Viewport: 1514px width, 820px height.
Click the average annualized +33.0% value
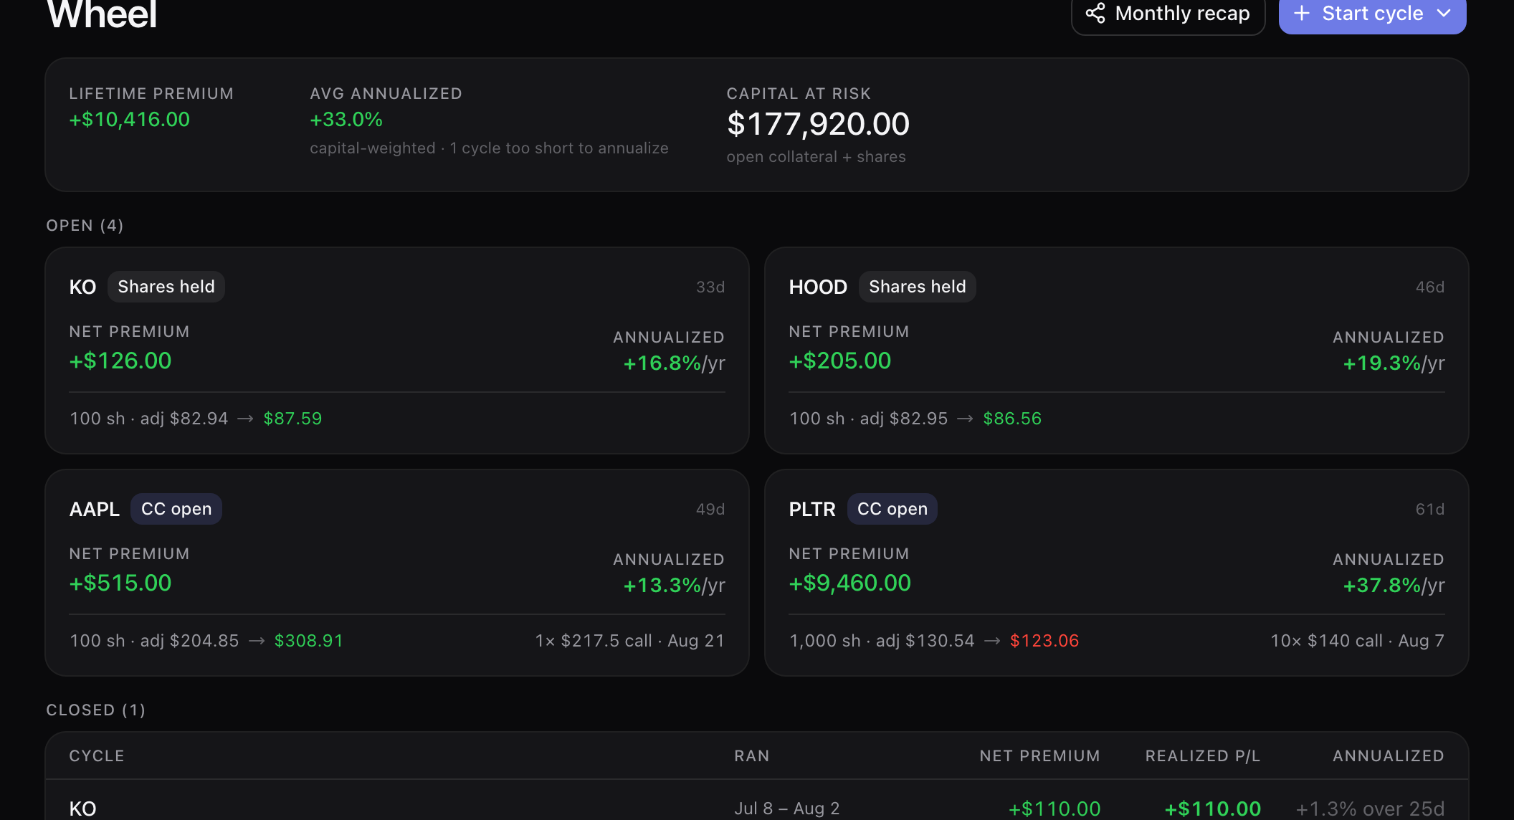(346, 119)
